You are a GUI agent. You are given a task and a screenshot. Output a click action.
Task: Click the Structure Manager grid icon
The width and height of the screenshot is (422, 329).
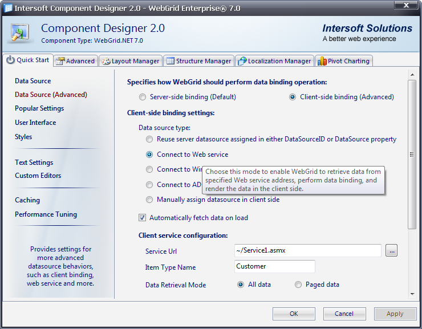pyautogui.click(x=171, y=61)
